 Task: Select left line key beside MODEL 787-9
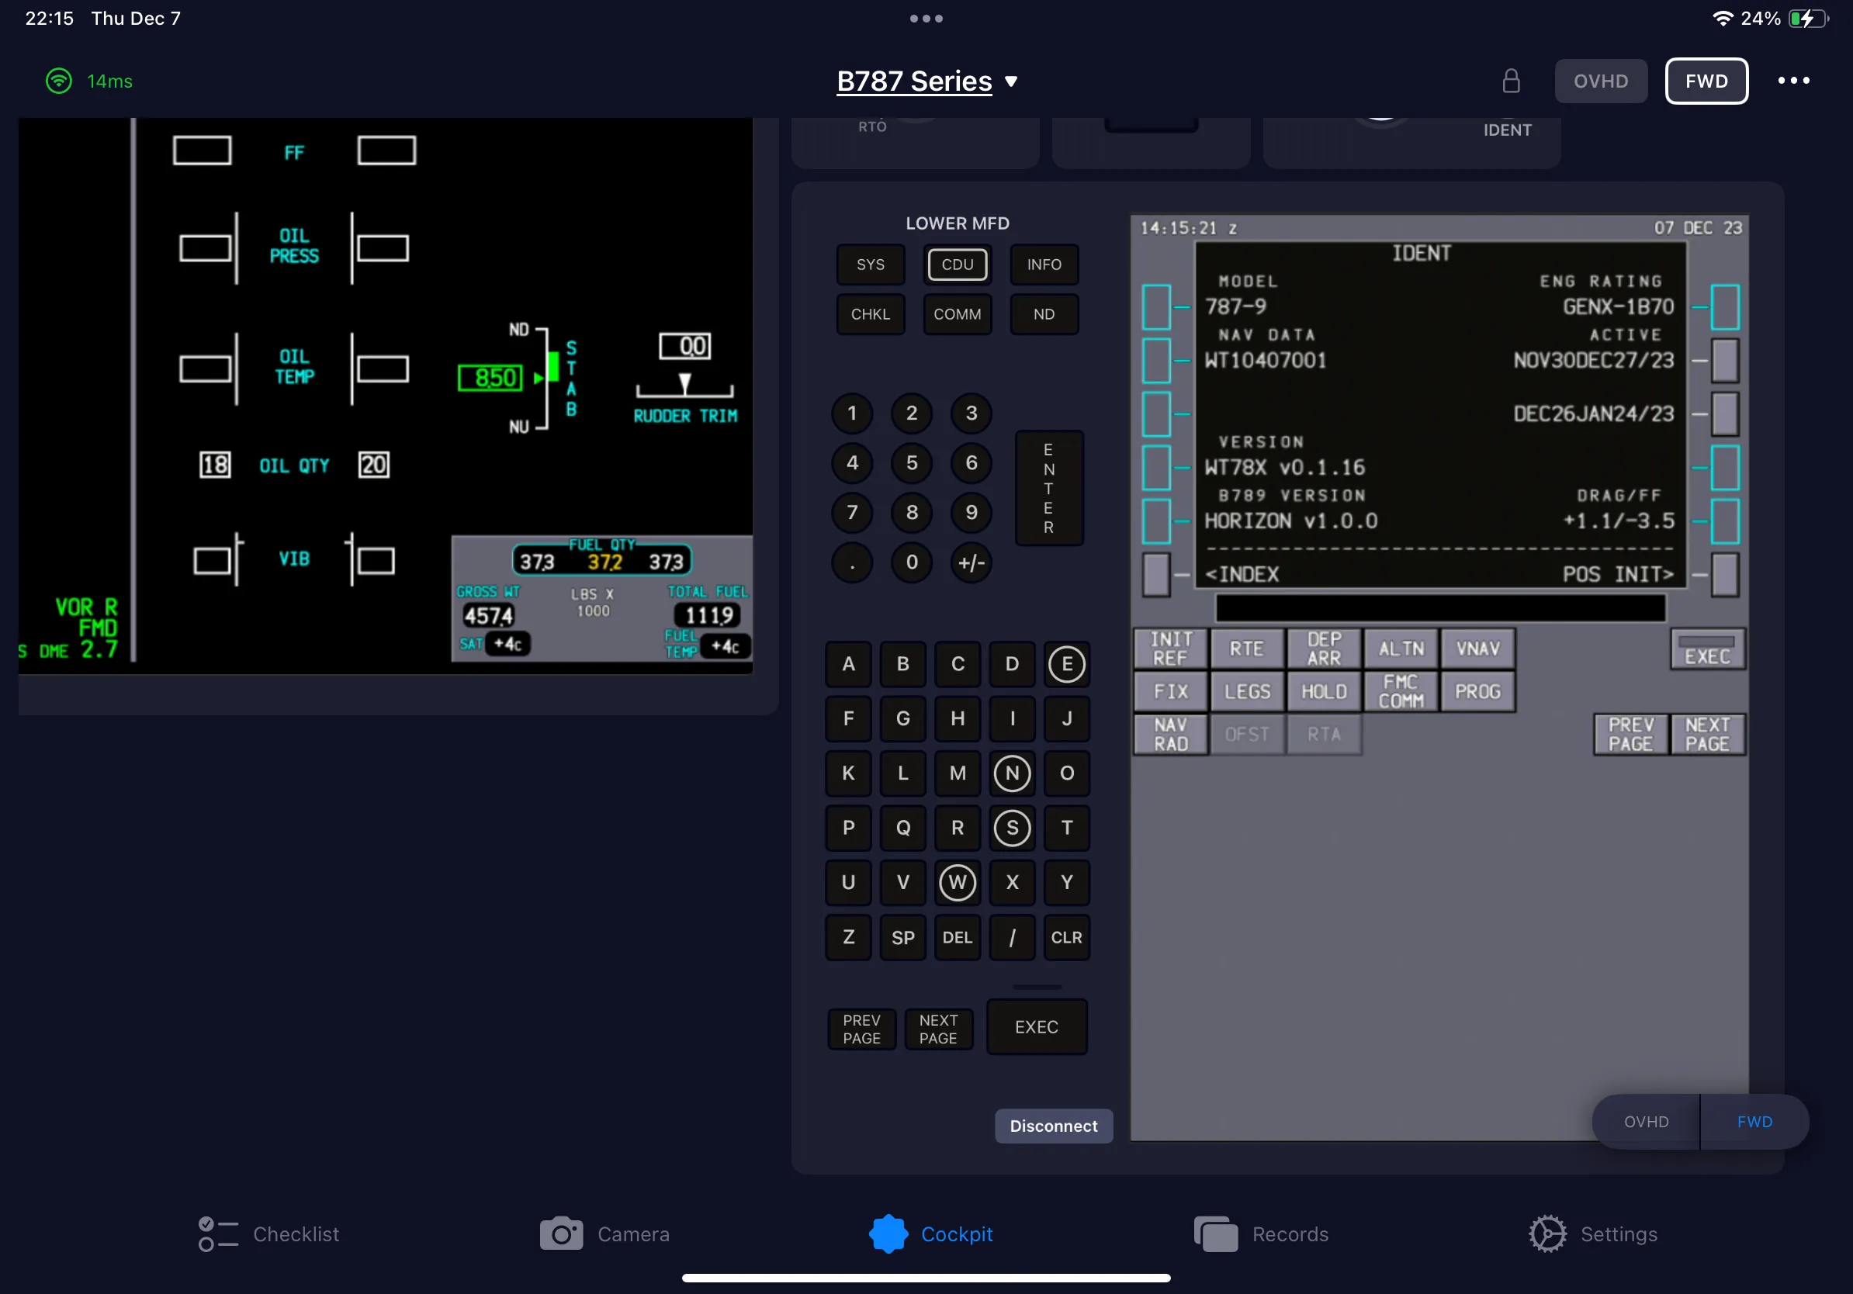(1155, 307)
